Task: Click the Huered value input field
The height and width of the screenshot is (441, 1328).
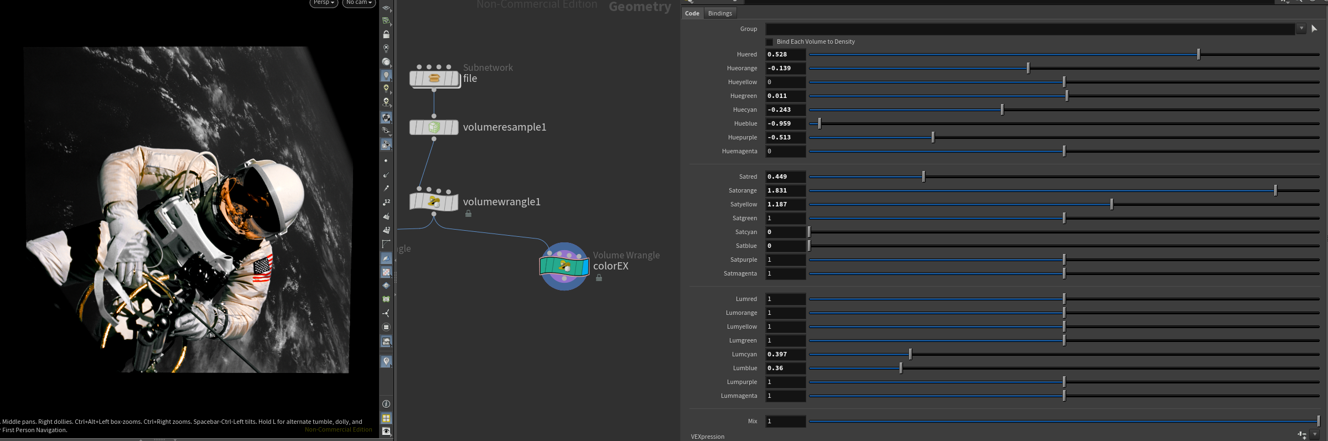Action: (785, 54)
